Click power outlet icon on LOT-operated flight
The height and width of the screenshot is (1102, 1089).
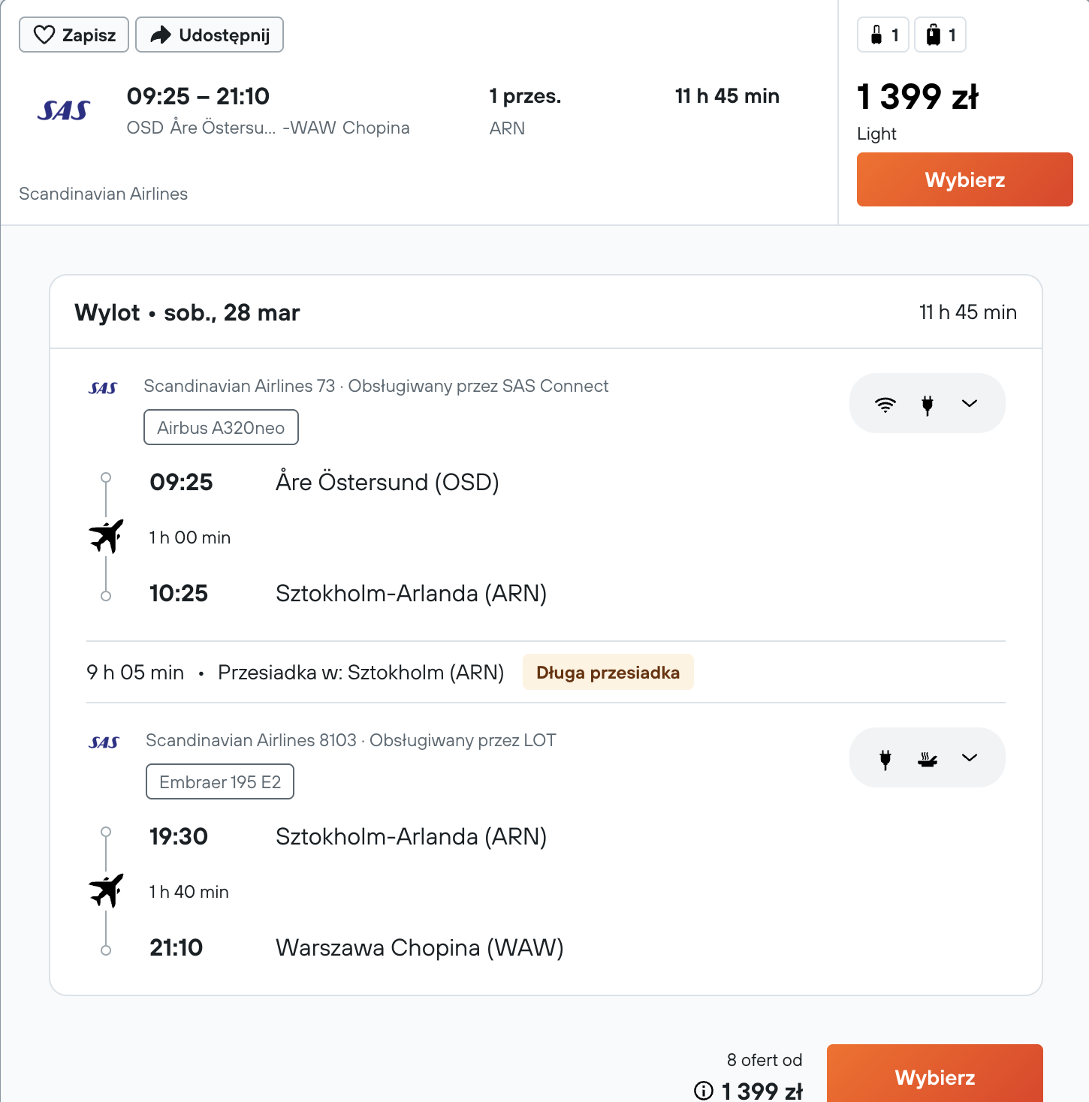pos(885,758)
